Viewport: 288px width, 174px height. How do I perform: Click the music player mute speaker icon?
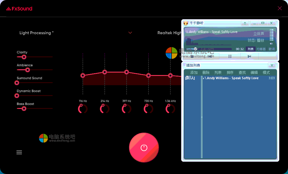point(271,44)
